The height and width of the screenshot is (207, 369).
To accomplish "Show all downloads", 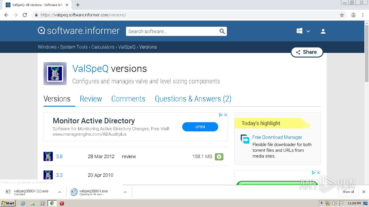I will pyautogui.click(x=348, y=192).
